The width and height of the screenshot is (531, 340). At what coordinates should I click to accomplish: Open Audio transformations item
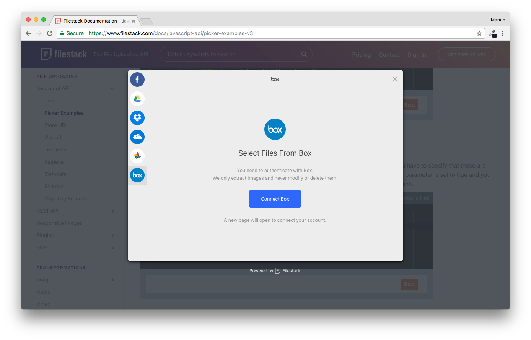coord(44,292)
